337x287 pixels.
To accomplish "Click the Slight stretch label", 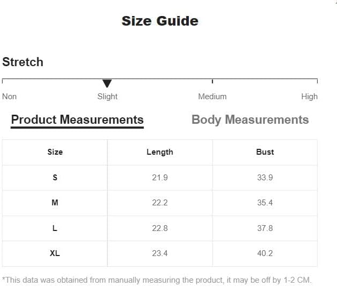I will (107, 97).
